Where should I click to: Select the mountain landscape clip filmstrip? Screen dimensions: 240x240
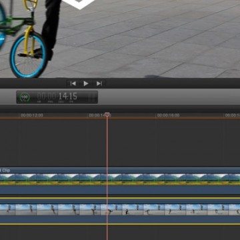coord(120,179)
